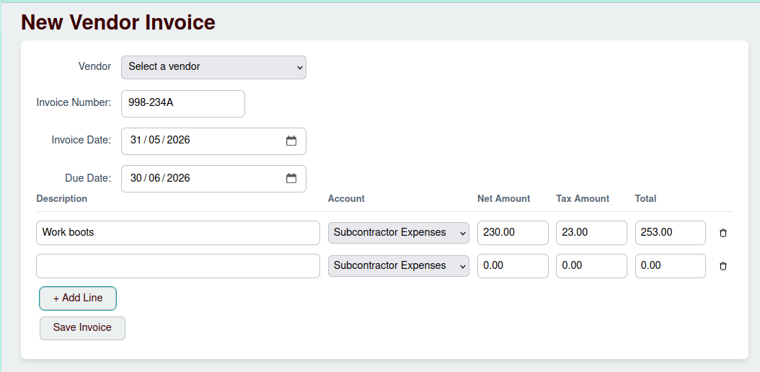
Task: Add a new invoice line
Action: [x=78, y=298]
